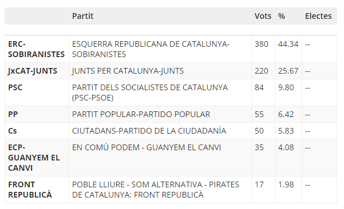The height and width of the screenshot is (209, 344).
Task: Click the % column header
Action: pyautogui.click(x=282, y=16)
